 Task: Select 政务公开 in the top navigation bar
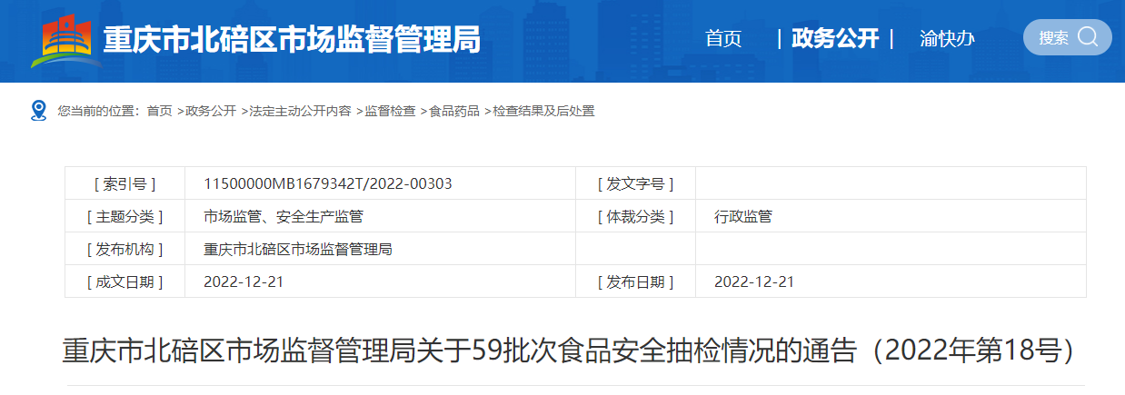[835, 39]
